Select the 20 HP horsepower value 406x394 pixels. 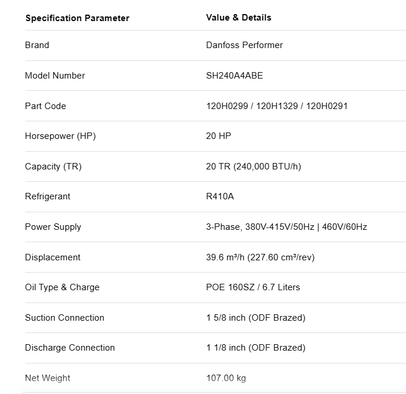(218, 136)
